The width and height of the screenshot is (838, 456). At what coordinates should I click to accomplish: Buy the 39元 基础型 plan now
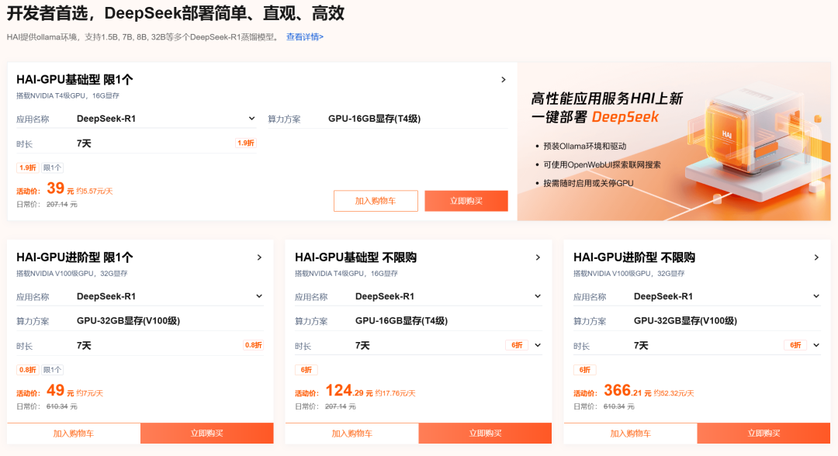tap(466, 201)
